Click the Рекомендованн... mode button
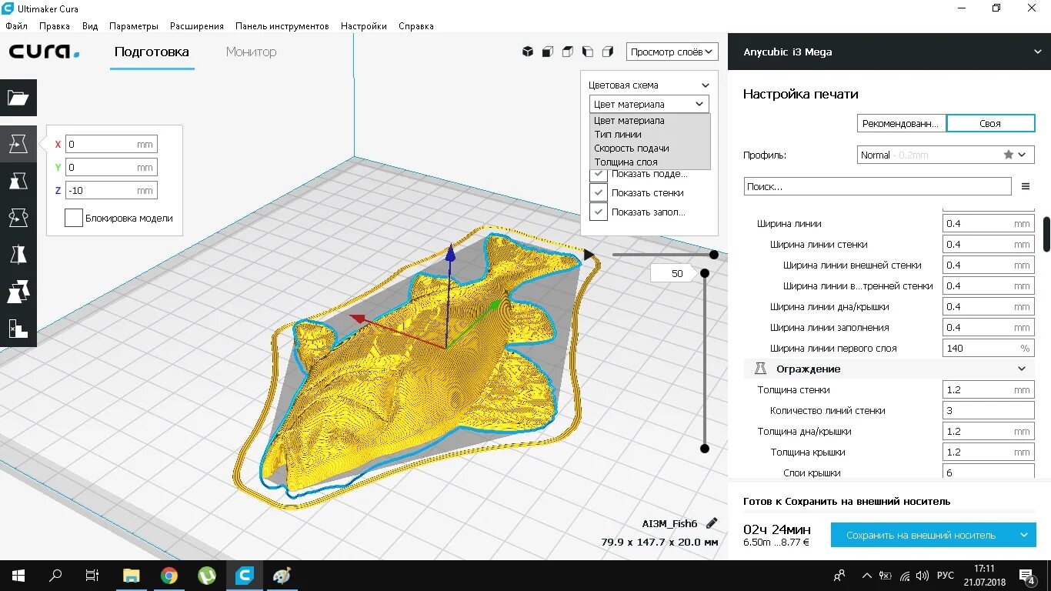Image resolution: width=1051 pixels, height=591 pixels. point(901,123)
